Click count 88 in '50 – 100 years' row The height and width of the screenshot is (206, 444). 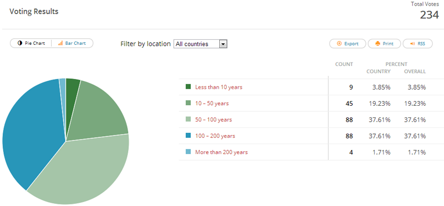pos(349,120)
